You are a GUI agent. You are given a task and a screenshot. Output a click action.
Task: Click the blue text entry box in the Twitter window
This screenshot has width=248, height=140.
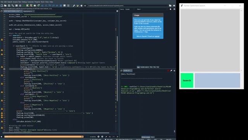coord(217,80)
